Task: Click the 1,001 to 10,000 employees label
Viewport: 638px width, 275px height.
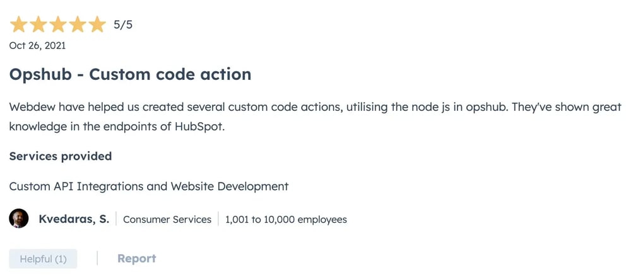Action: tap(286, 220)
